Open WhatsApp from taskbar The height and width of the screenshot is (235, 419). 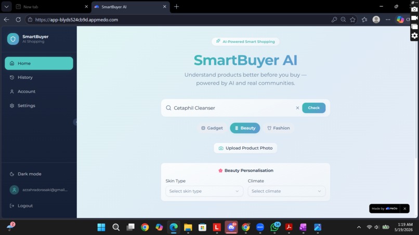pos(274,227)
